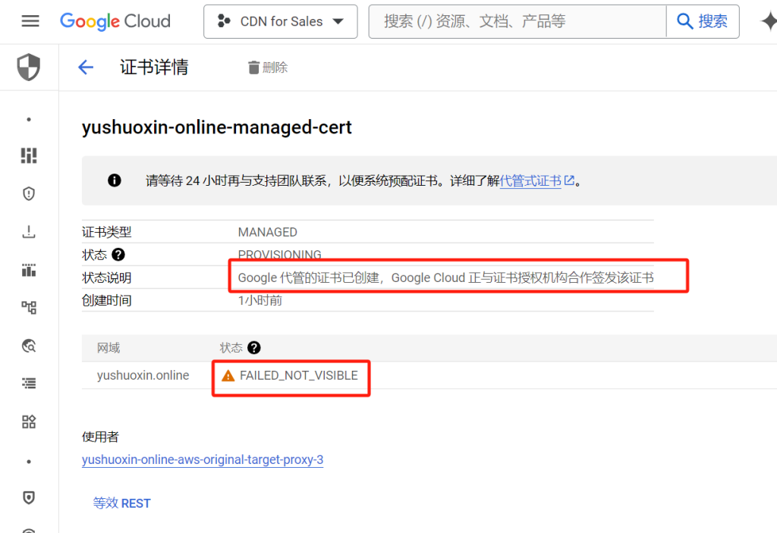Open the bar chart sidebar icon

coord(29,270)
